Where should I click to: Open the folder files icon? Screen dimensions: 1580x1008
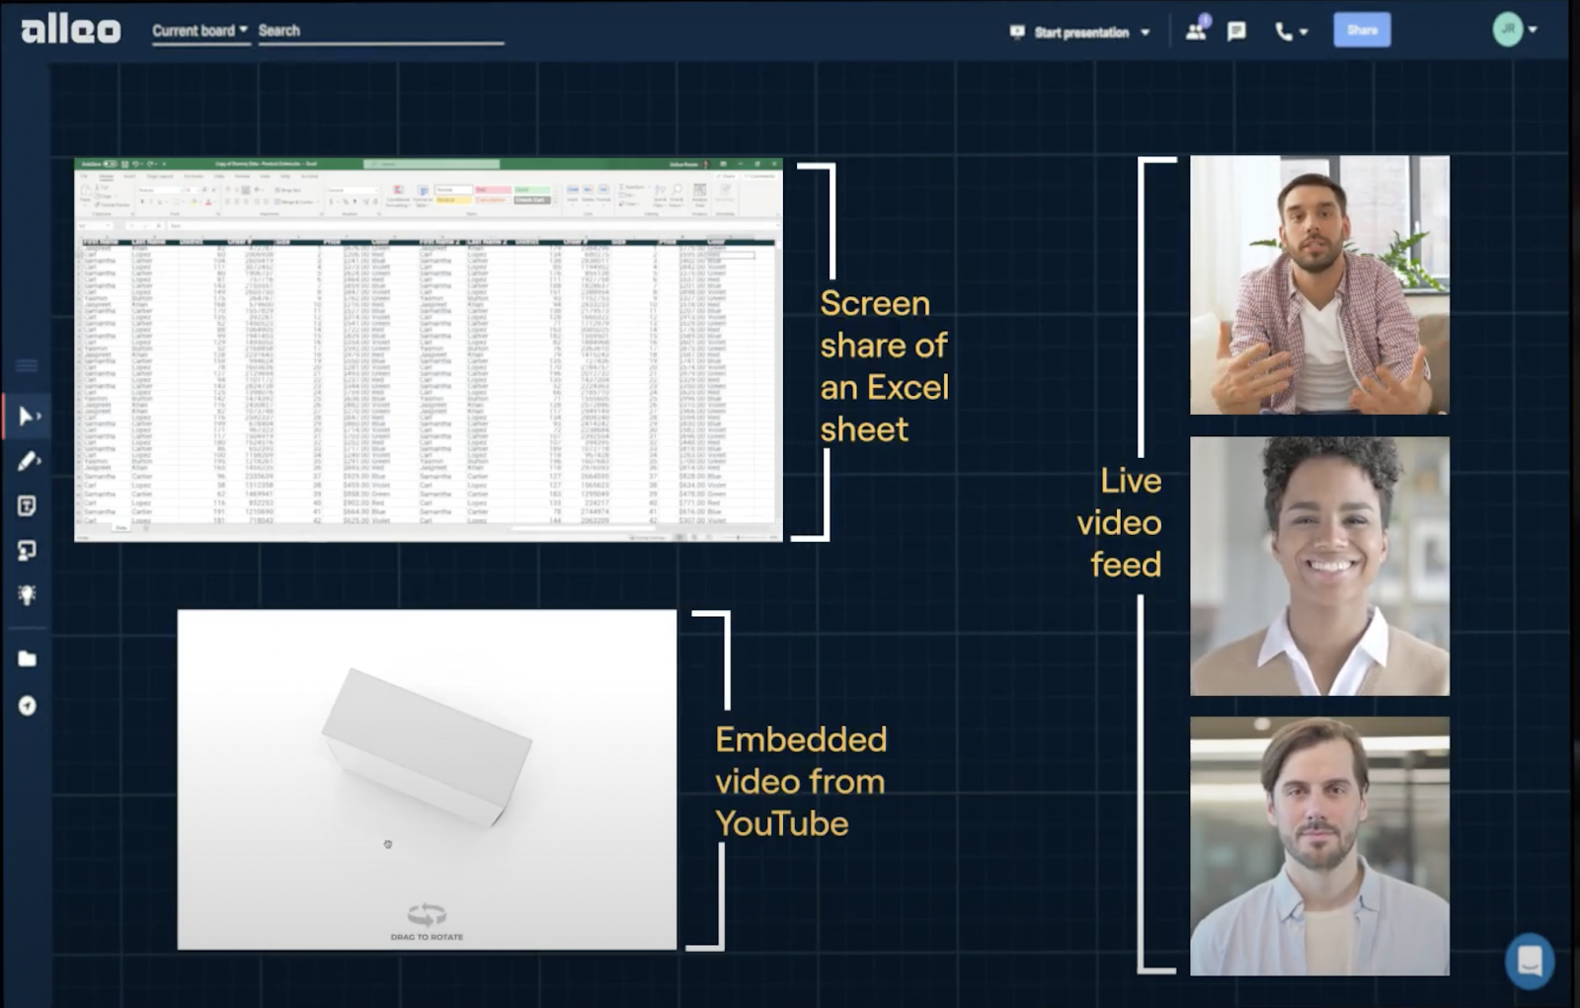27,659
